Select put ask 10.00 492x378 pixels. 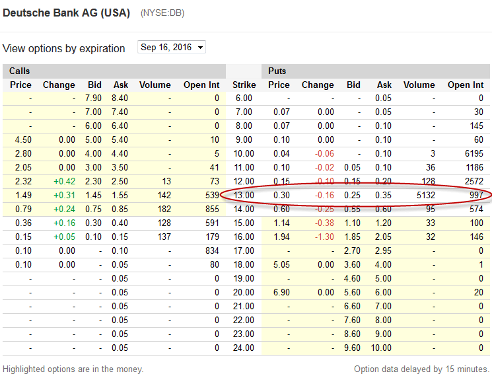pyautogui.click(x=381, y=348)
